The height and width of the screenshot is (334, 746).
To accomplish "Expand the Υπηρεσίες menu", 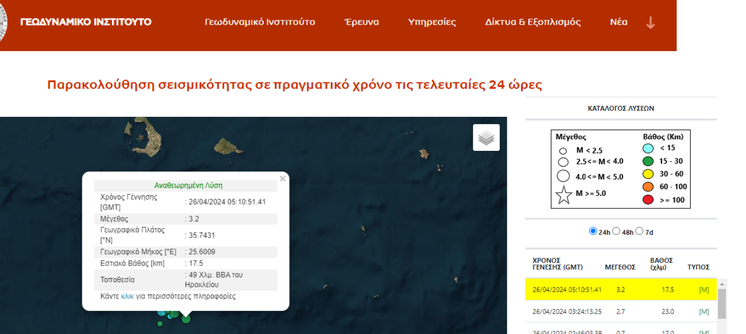I will [x=432, y=22].
